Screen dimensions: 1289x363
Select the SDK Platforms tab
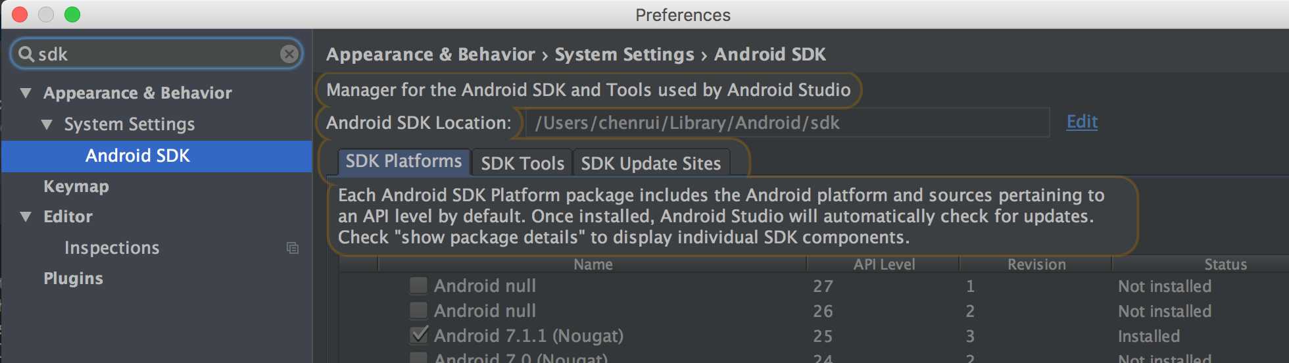[404, 162]
